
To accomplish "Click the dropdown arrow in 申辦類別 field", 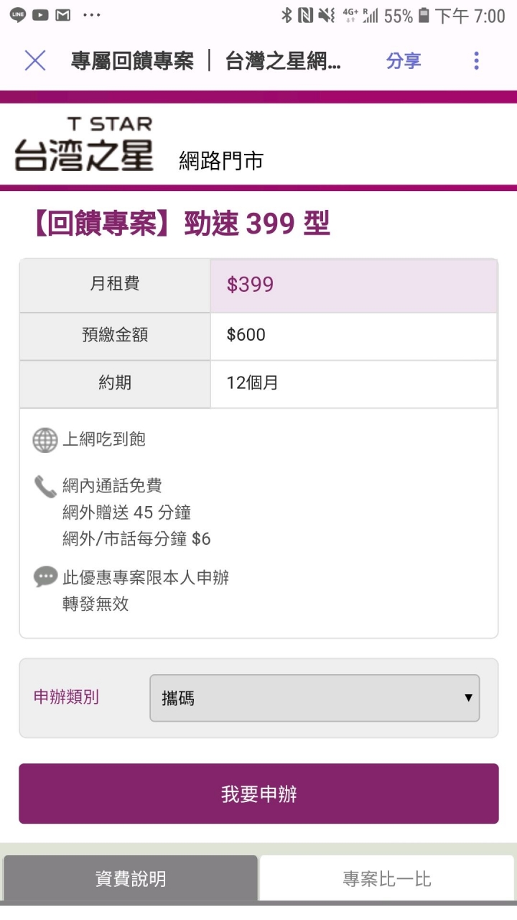I will pyautogui.click(x=468, y=698).
